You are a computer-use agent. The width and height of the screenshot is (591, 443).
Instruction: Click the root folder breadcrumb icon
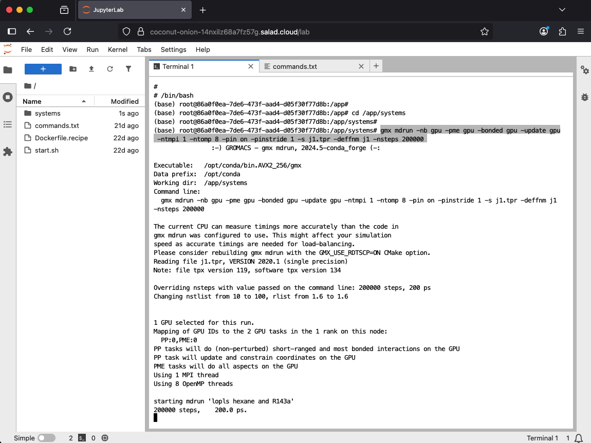click(28, 86)
